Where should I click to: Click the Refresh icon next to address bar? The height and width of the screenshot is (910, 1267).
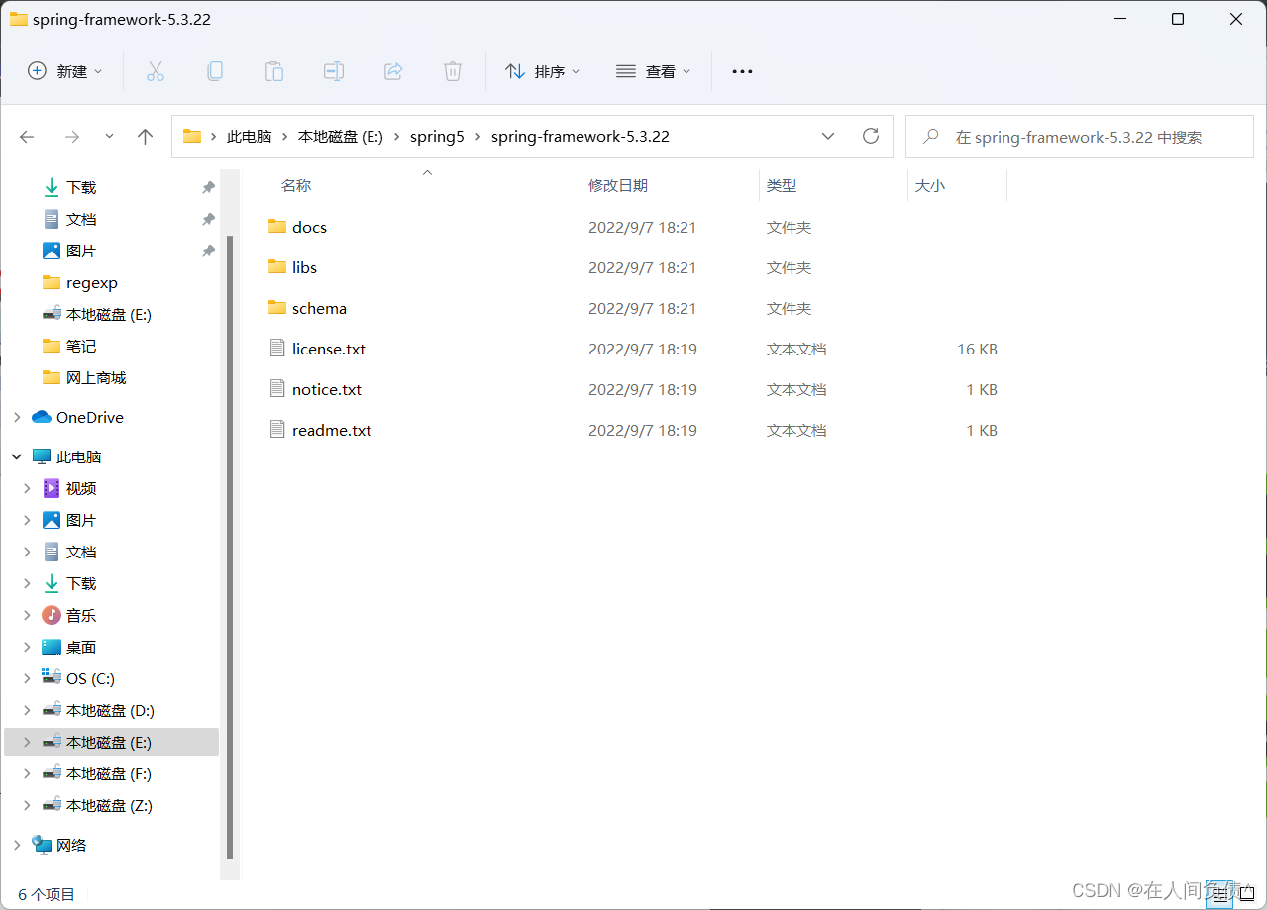(870, 136)
